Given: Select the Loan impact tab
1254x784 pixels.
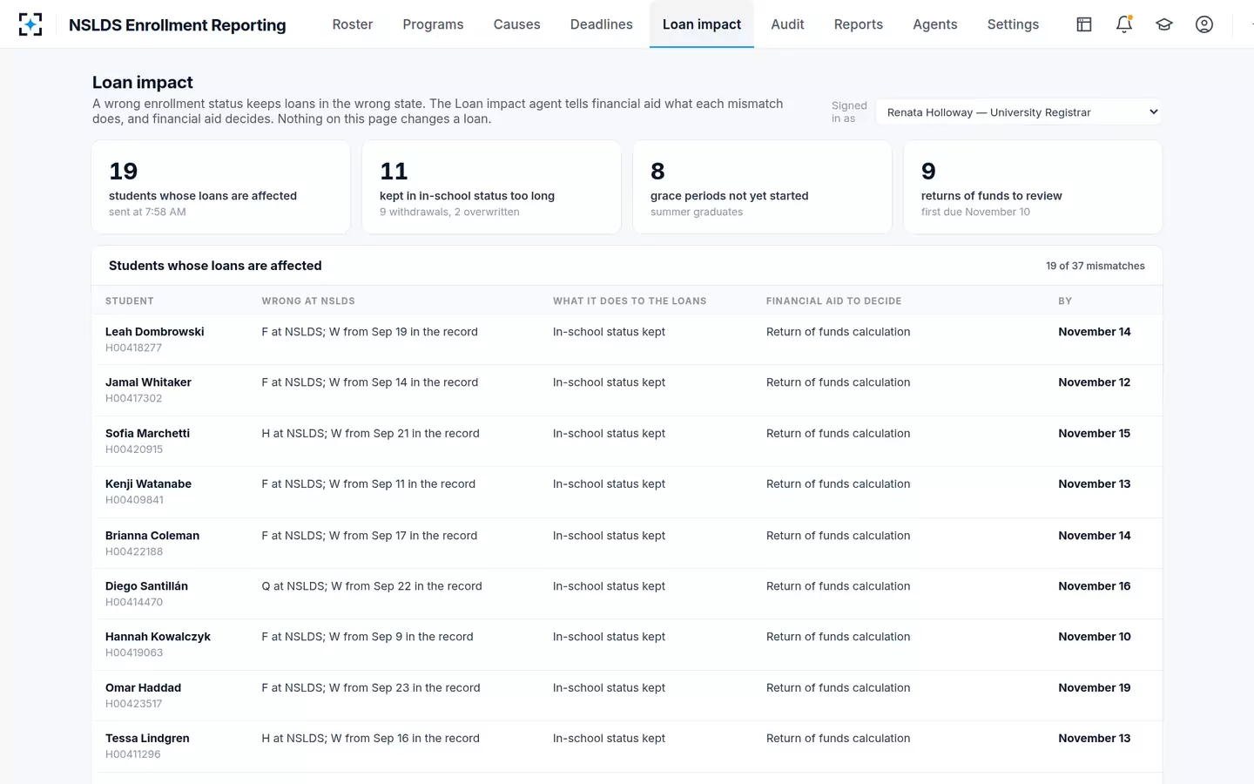Looking at the screenshot, I should point(702,24).
